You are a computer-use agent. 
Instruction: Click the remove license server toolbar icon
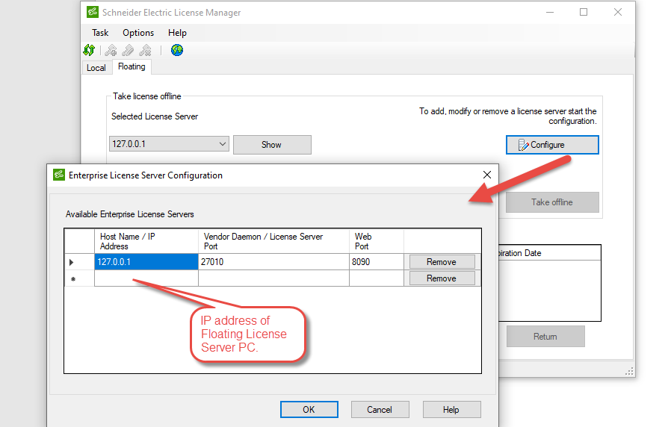(146, 51)
